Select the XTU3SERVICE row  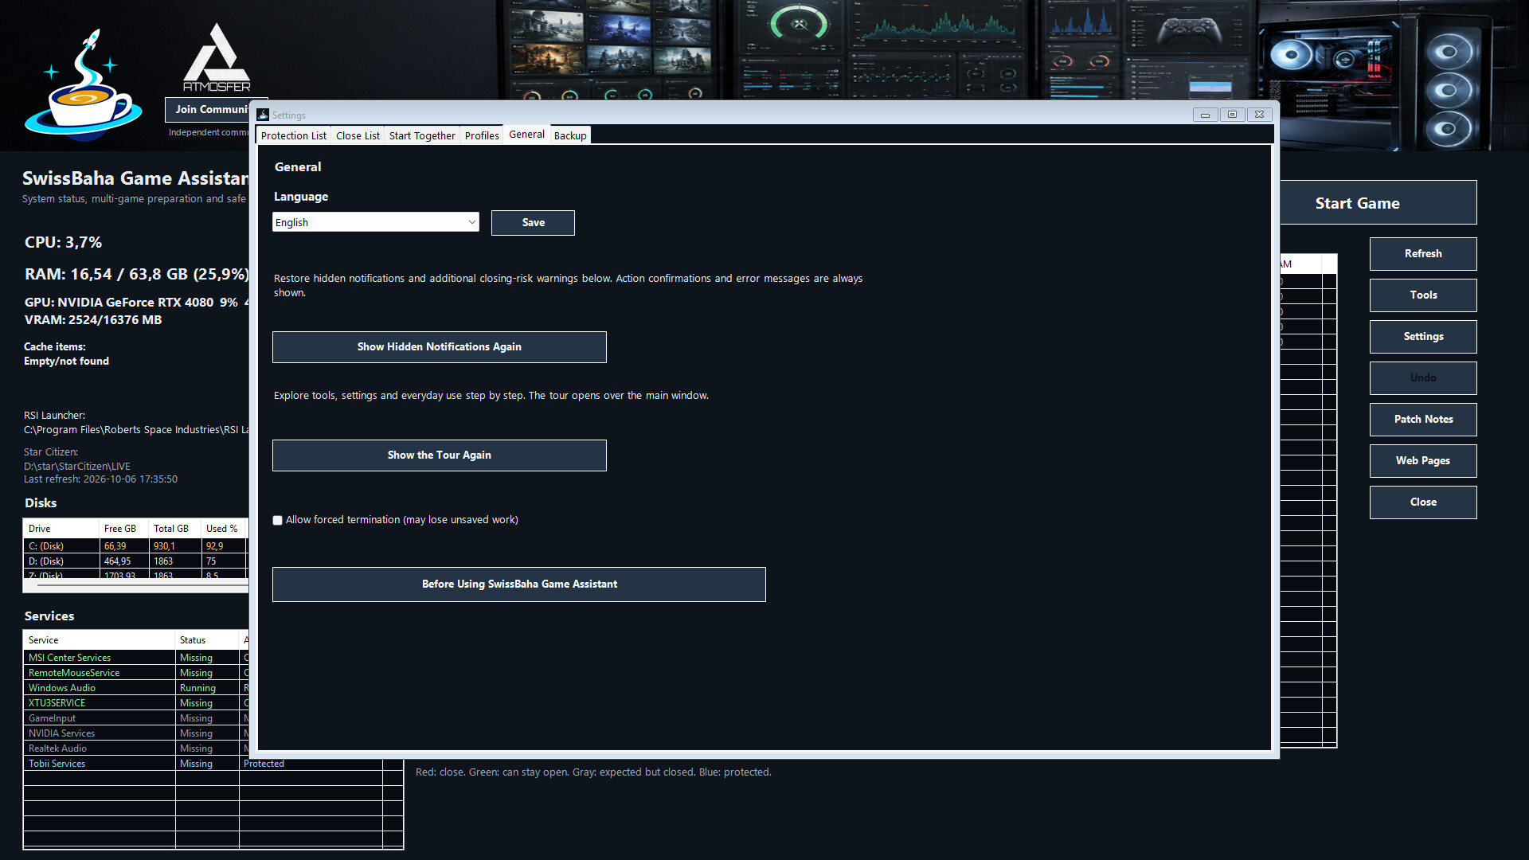tap(135, 703)
